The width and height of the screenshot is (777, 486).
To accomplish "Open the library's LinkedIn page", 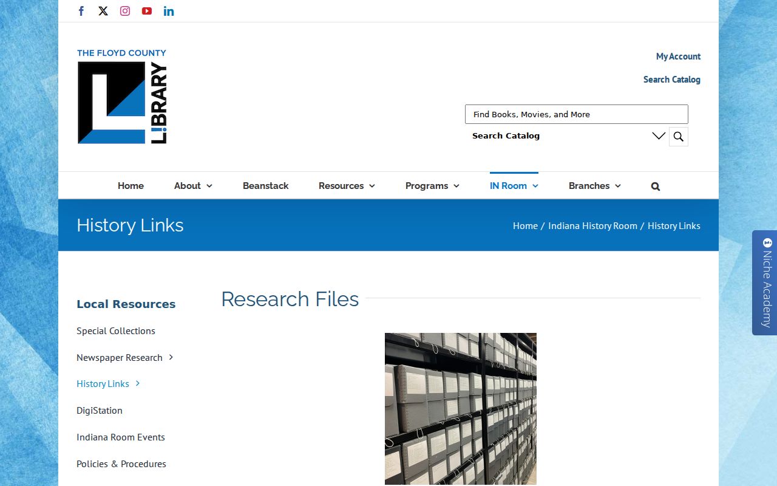I will coord(169,11).
